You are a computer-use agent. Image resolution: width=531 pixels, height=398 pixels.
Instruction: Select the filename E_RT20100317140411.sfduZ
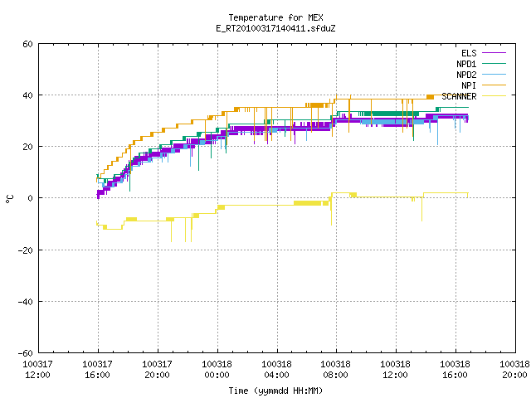tap(275, 28)
